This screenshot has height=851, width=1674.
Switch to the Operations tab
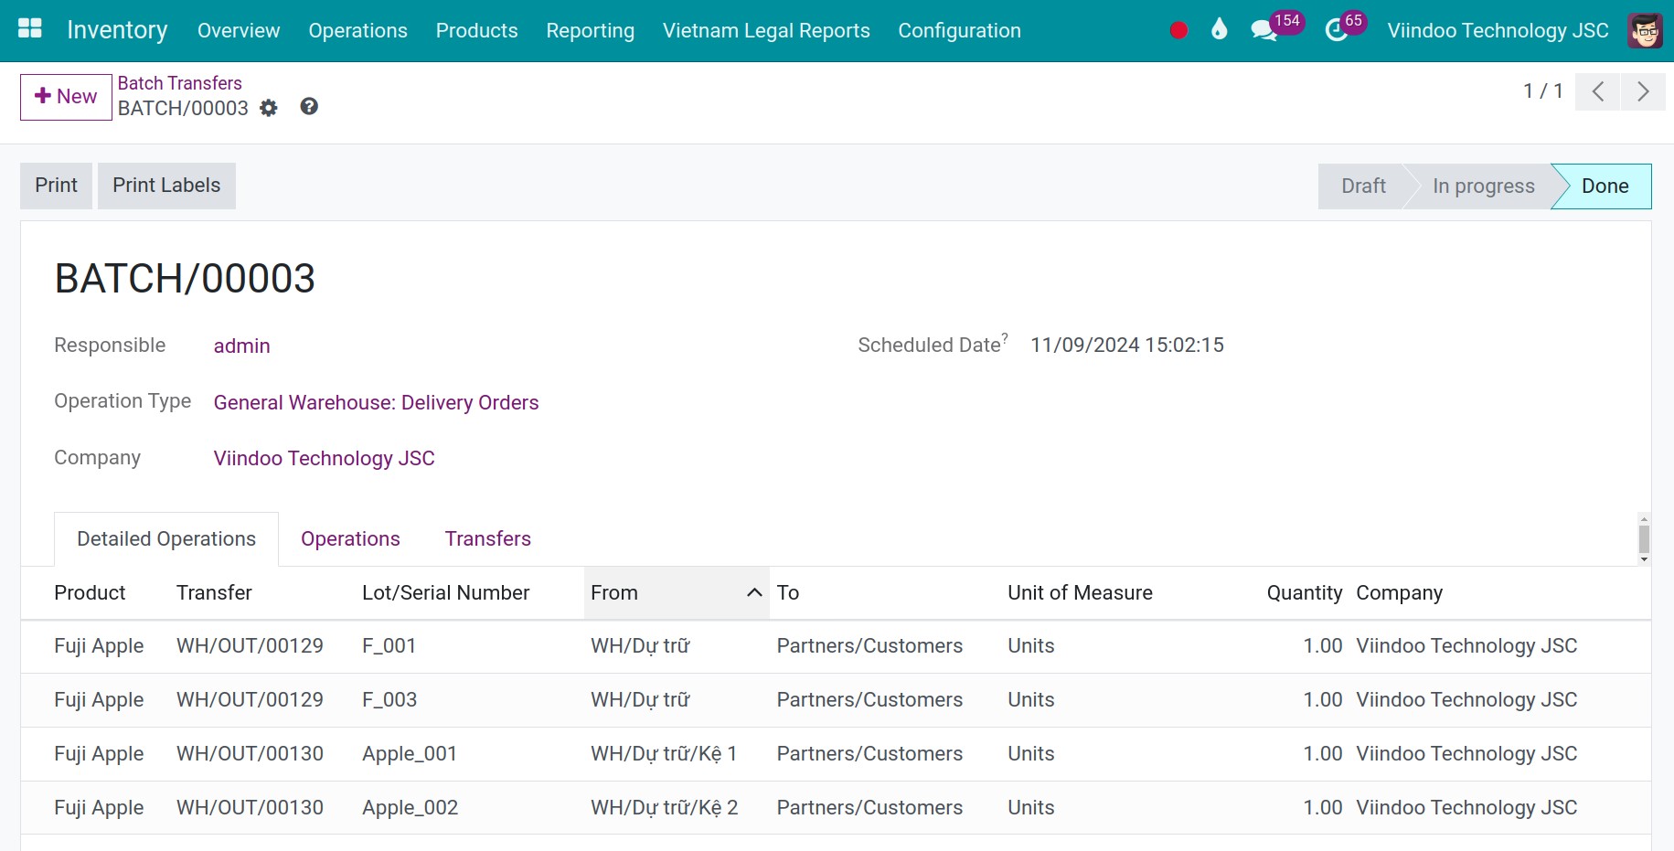[350, 539]
